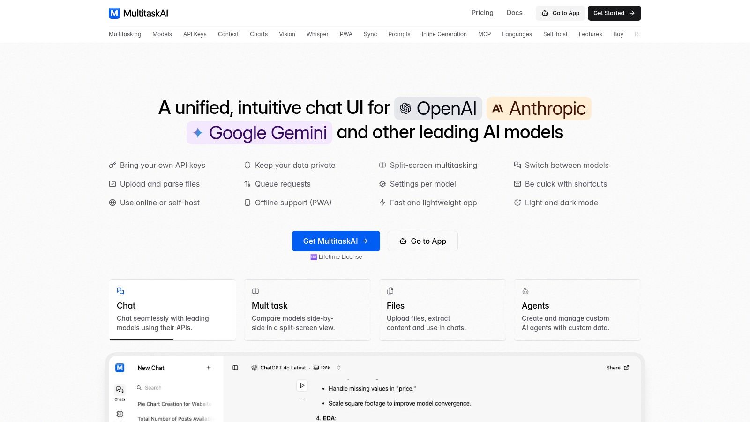The width and height of the screenshot is (750, 422).
Task: Expand the ChatGPT 4o Latest model selector
Action: (296, 368)
